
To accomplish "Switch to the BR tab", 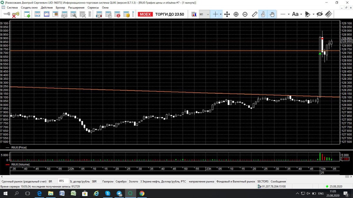I will (x=50, y=182).
